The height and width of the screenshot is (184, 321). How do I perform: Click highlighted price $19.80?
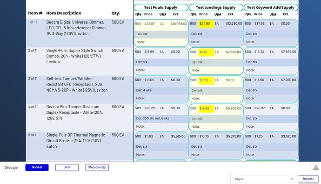pos(206,109)
